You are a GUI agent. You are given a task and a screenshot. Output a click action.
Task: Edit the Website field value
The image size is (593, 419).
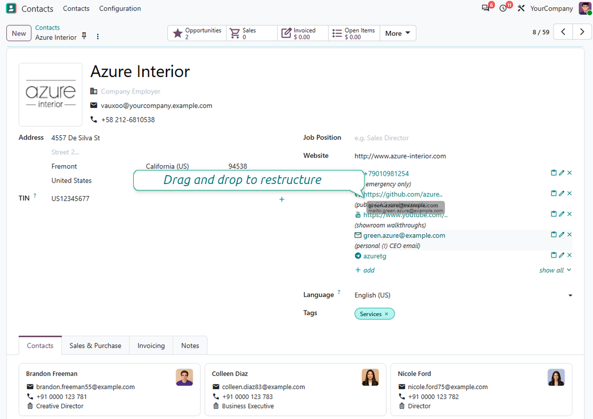(x=463, y=156)
